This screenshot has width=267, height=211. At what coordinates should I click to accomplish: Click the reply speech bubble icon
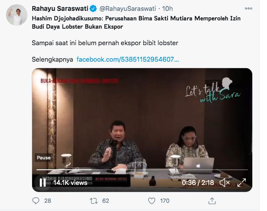point(36,201)
